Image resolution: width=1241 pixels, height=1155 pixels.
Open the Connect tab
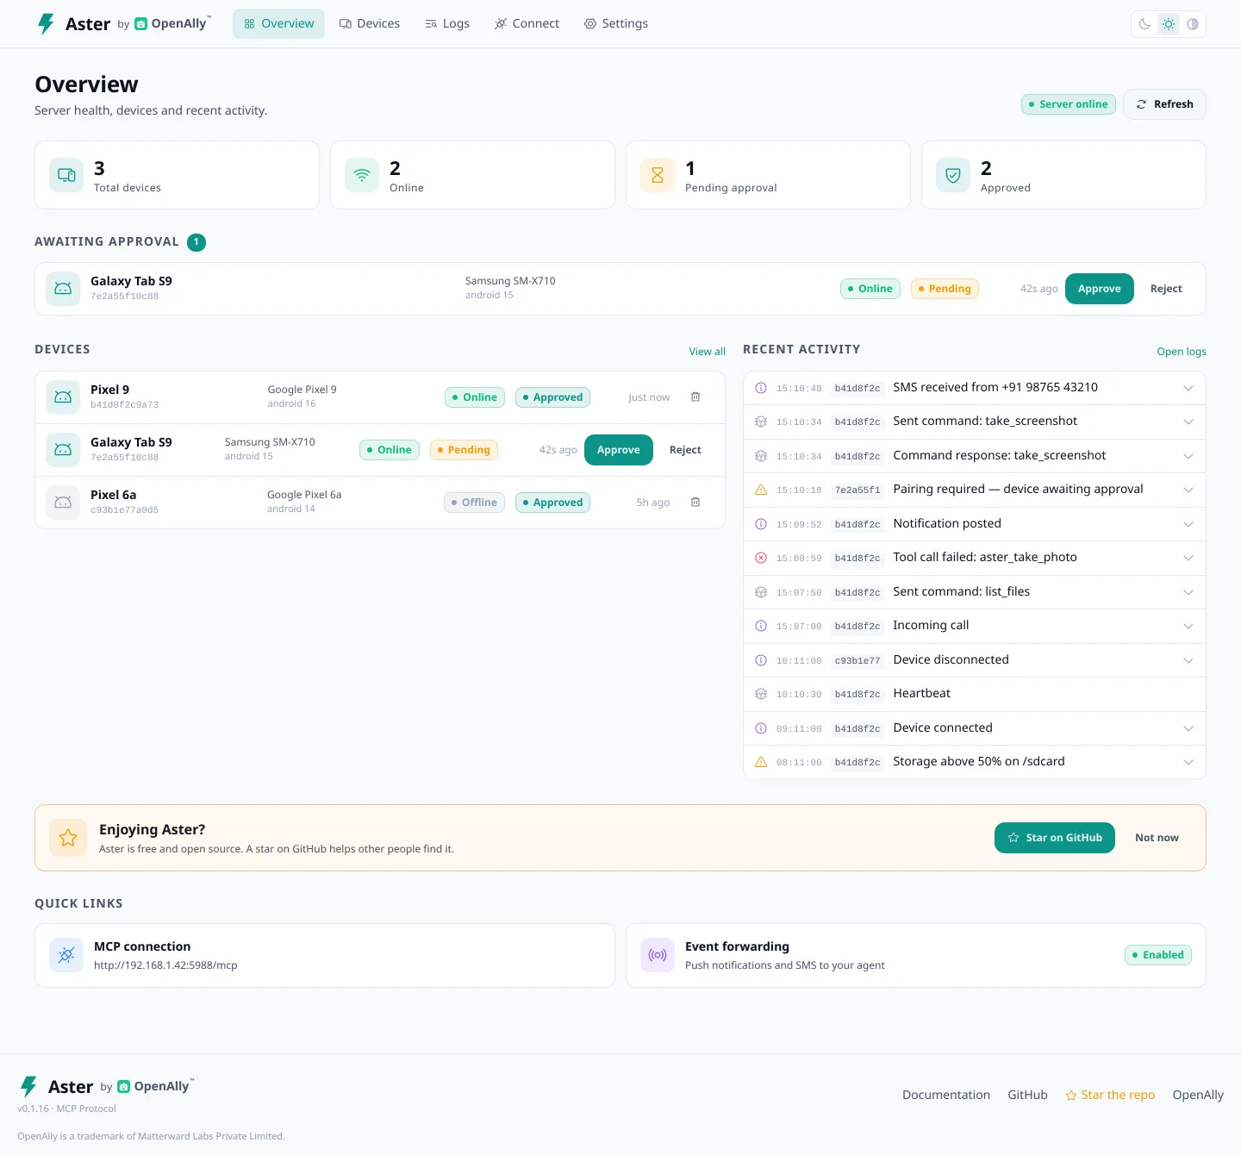point(527,24)
